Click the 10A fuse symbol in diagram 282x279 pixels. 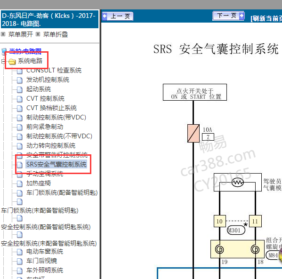(x=193, y=134)
